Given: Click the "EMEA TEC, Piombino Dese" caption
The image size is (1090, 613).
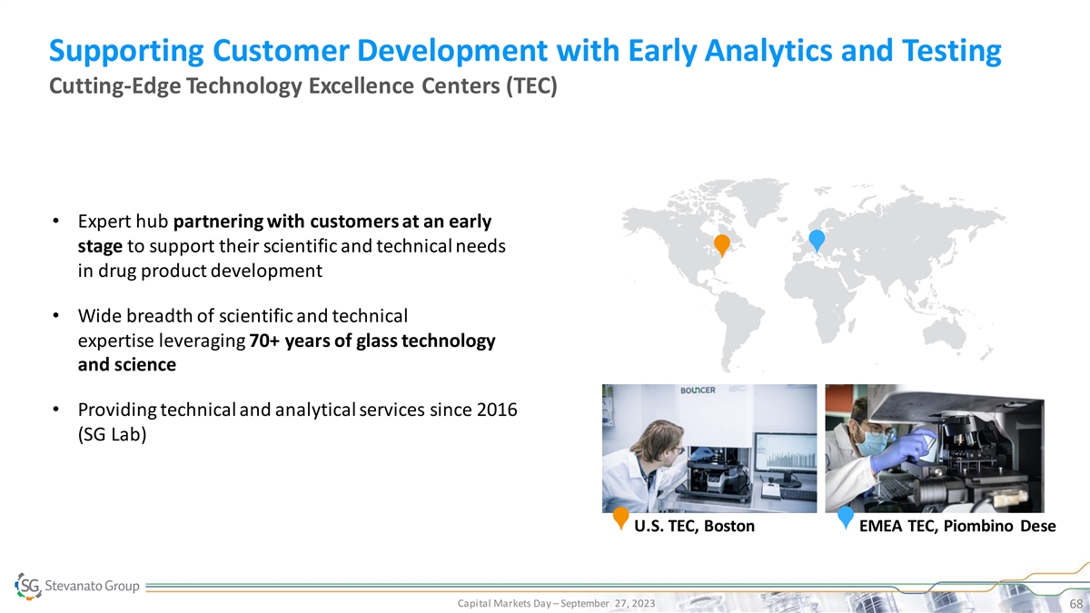Looking at the screenshot, I should pos(957,526).
